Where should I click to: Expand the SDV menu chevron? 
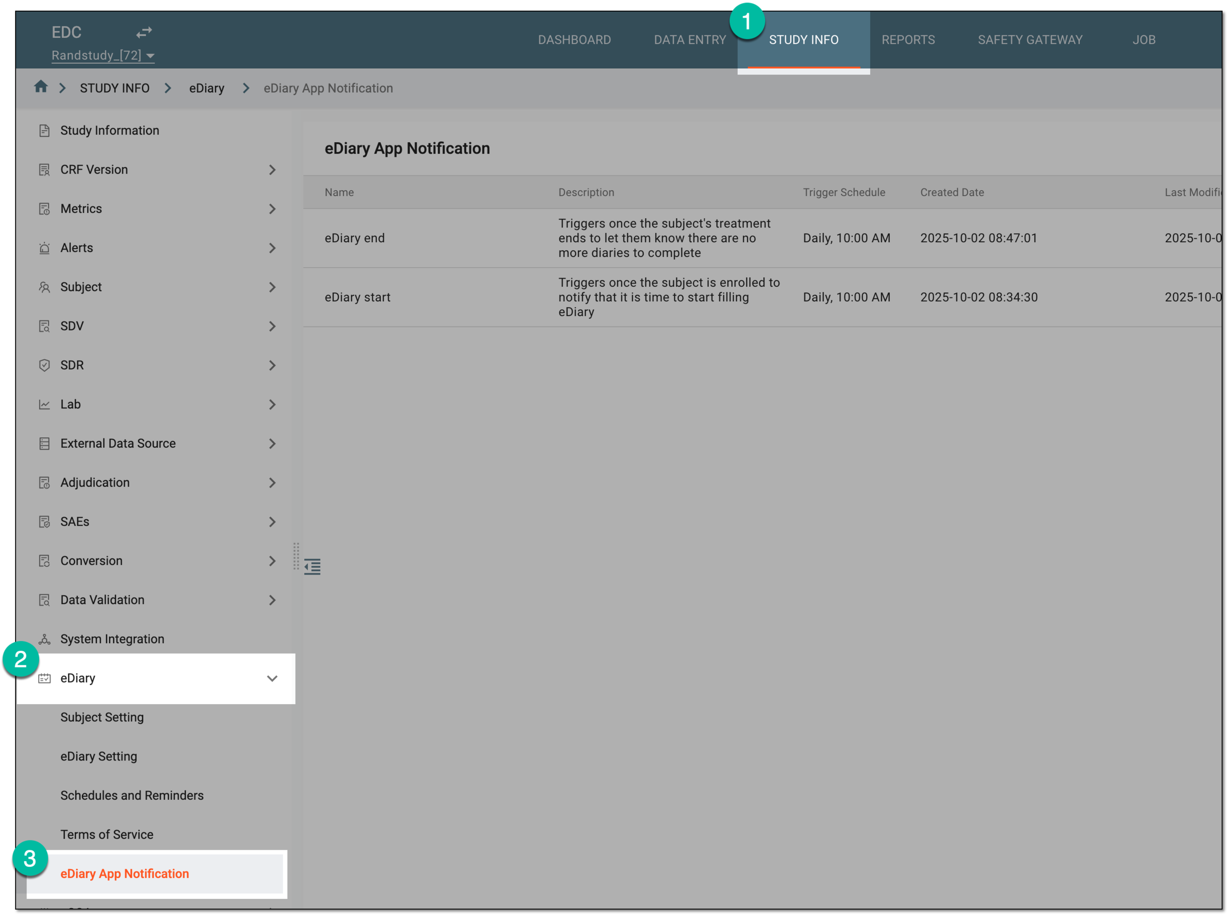pos(272,327)
